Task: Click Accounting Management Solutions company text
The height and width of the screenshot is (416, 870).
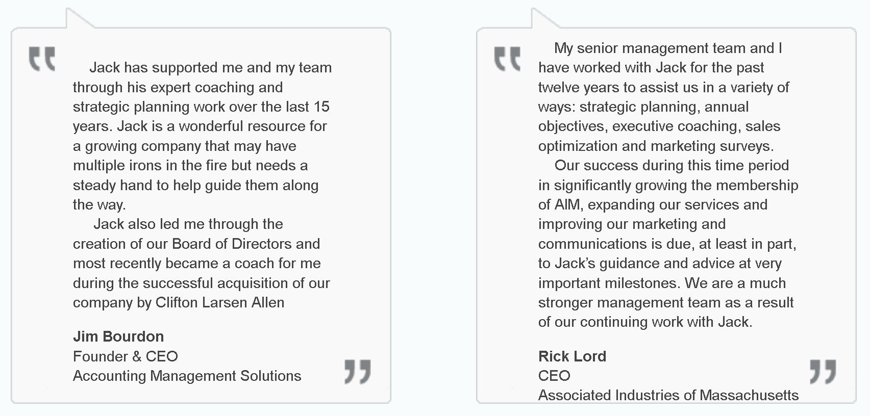Action: tap(187, 376)
